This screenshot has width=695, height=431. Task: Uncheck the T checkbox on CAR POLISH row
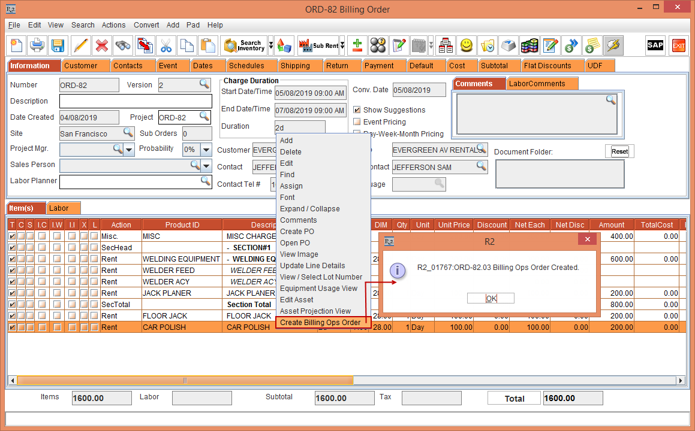point(12,327)
